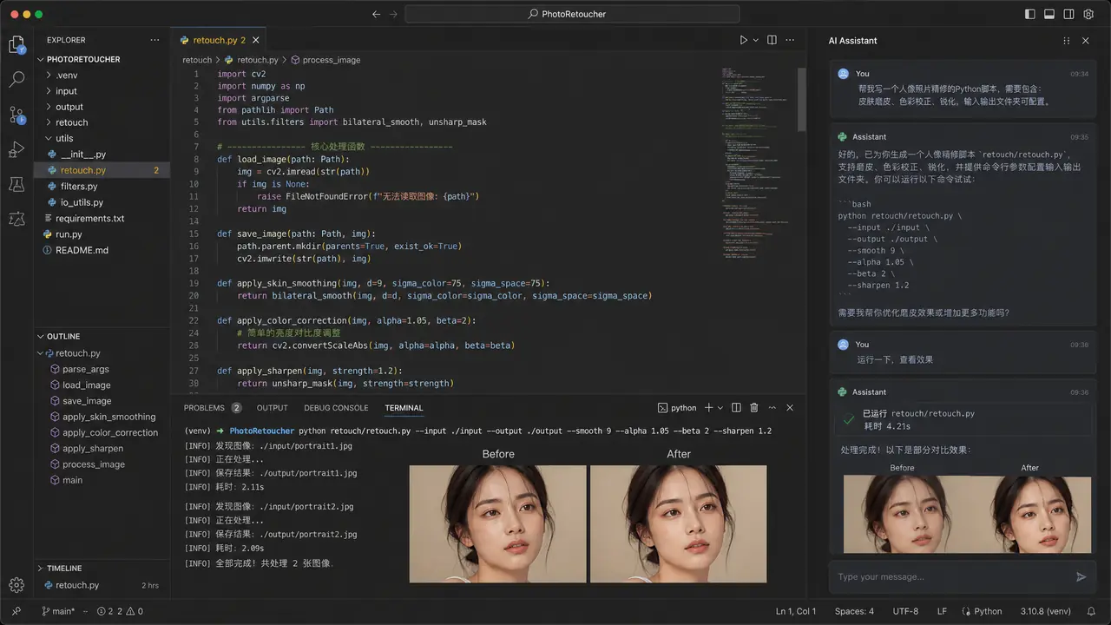Expand the output folder
Screen dimensions: 1111x625
[x=102, y=107]
